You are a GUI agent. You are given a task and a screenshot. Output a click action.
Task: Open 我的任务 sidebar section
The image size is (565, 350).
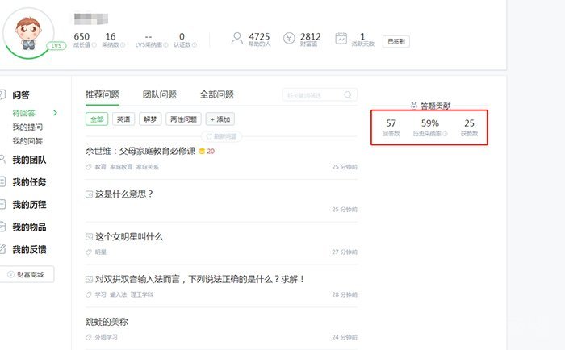click(x=29, y=182)
